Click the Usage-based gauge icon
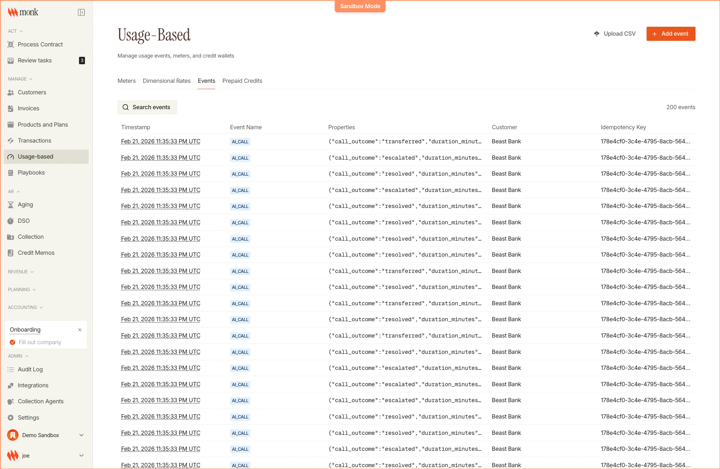This screenshot has height=469, width=720. pos(11,157)
